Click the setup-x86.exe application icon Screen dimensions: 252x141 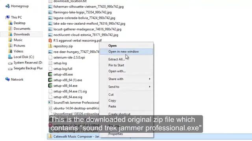pyautogui.click(x=50, y=74)
